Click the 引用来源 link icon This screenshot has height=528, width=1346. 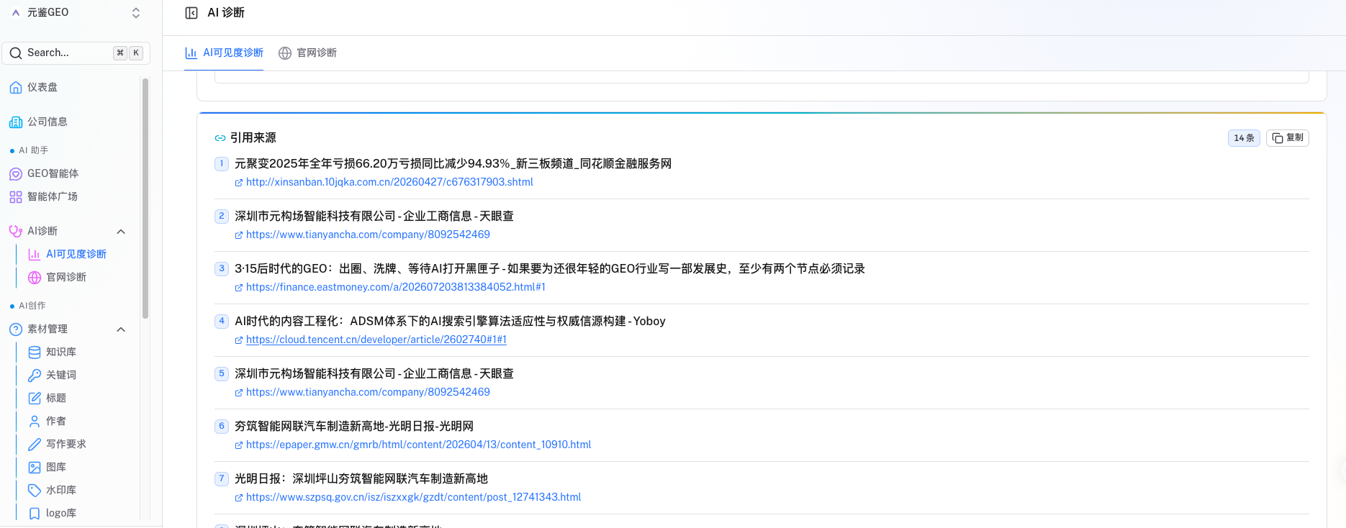pos(220,138)
